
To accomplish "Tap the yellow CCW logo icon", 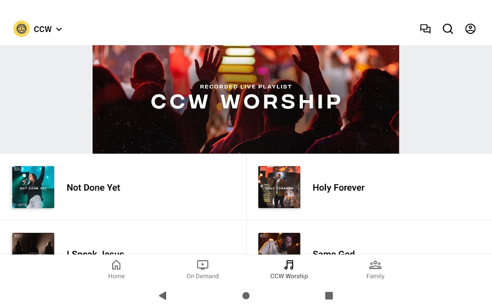I will [22, 29].
